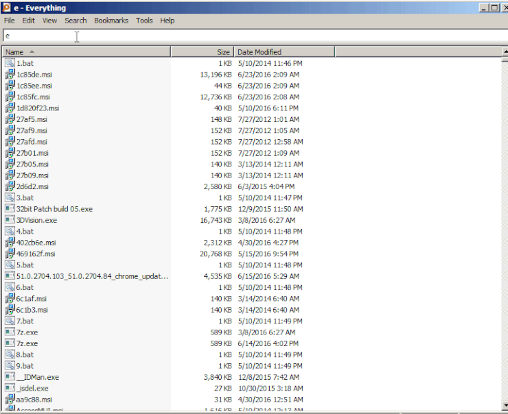Click the scroll down arrow of results list
The height and width of the screenshot is (414, 508).
pyautogui.click(x=505, y=404)
